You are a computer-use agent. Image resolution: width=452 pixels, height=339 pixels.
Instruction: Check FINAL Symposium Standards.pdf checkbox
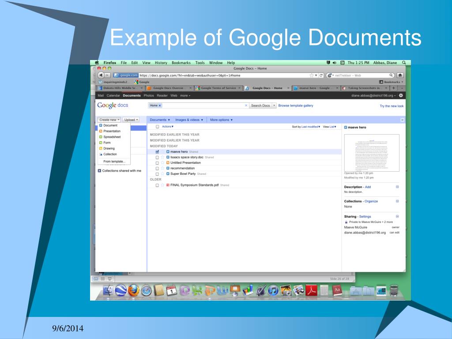point(157,185)
